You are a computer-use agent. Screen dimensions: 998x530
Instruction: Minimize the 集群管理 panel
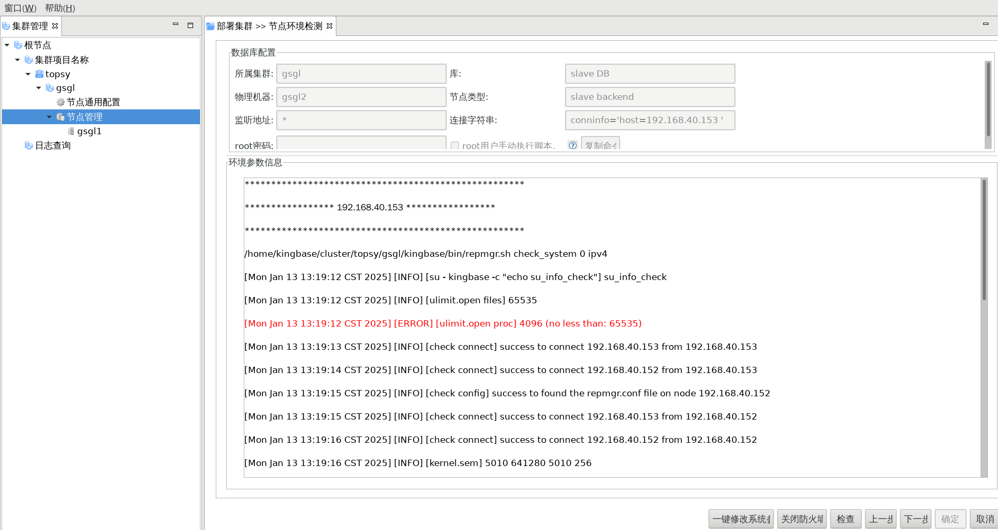pyautogui.click(x=176, y=25)
